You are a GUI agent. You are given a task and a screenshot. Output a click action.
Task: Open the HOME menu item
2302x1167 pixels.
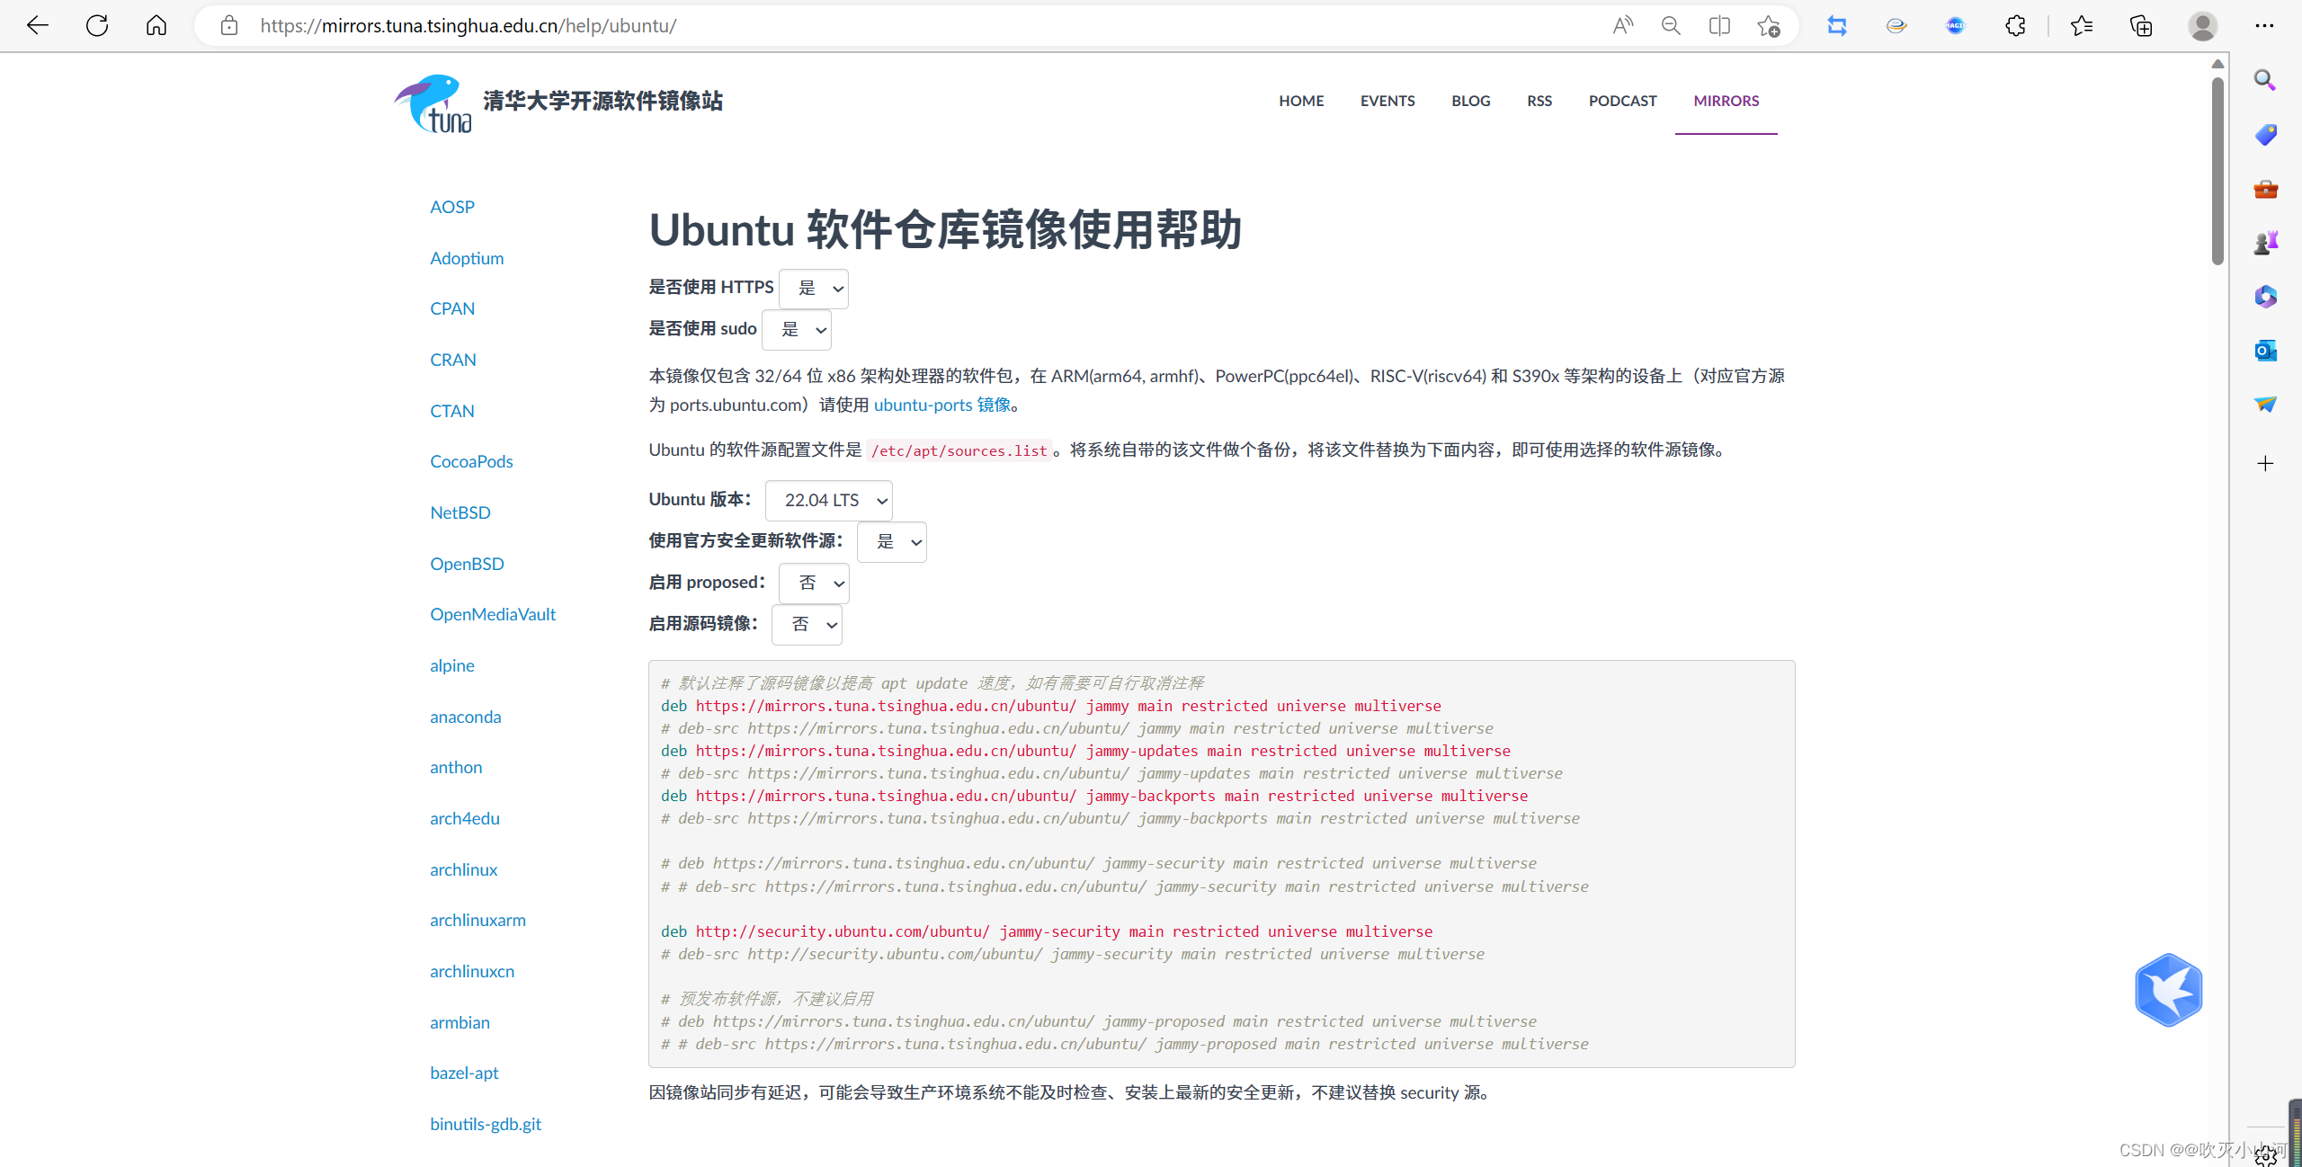point(1301,101)
